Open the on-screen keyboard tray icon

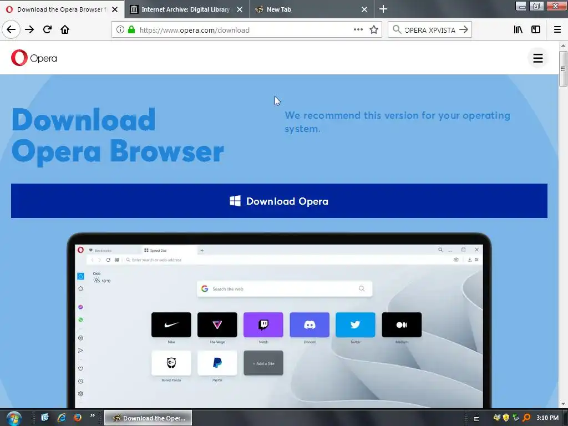pos(476,418)
